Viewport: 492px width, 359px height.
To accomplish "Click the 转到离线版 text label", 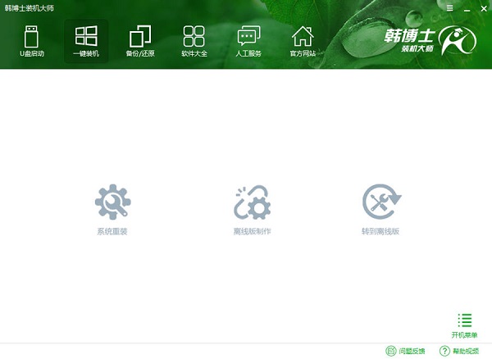I will pyautogui.click(x=380, y=231).
